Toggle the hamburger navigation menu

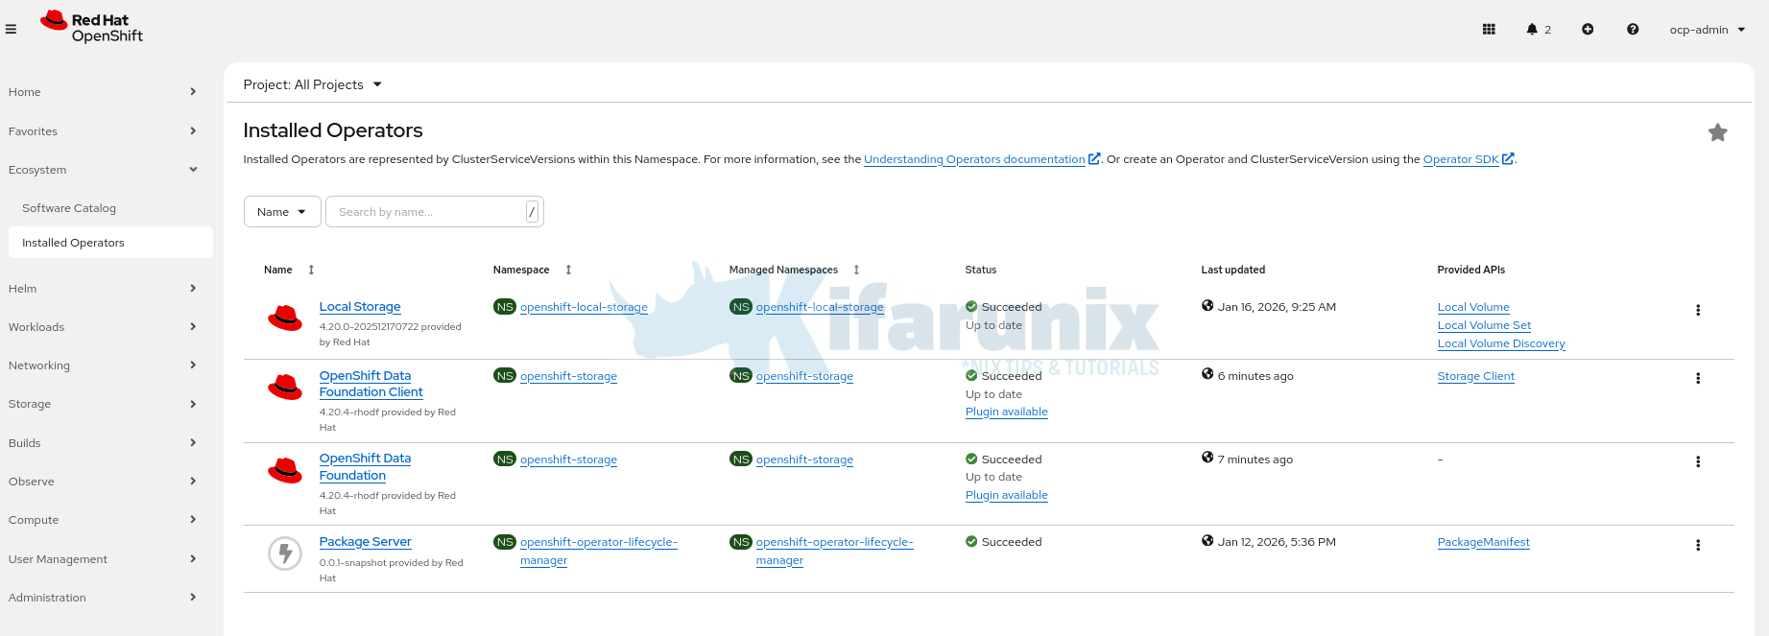[x=11, y=29]
